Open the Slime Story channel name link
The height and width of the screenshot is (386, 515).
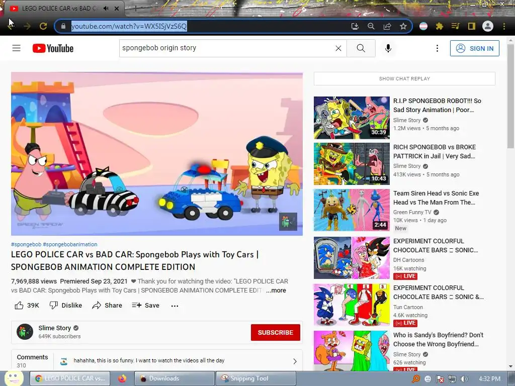coord(54,328)
